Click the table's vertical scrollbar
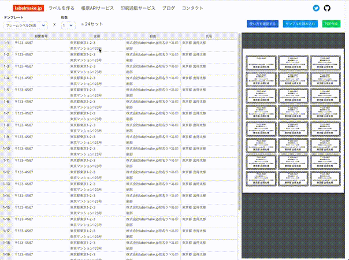The width and height of the screenshot is (349, 260). pyautogui.click(x=239, y=122)
